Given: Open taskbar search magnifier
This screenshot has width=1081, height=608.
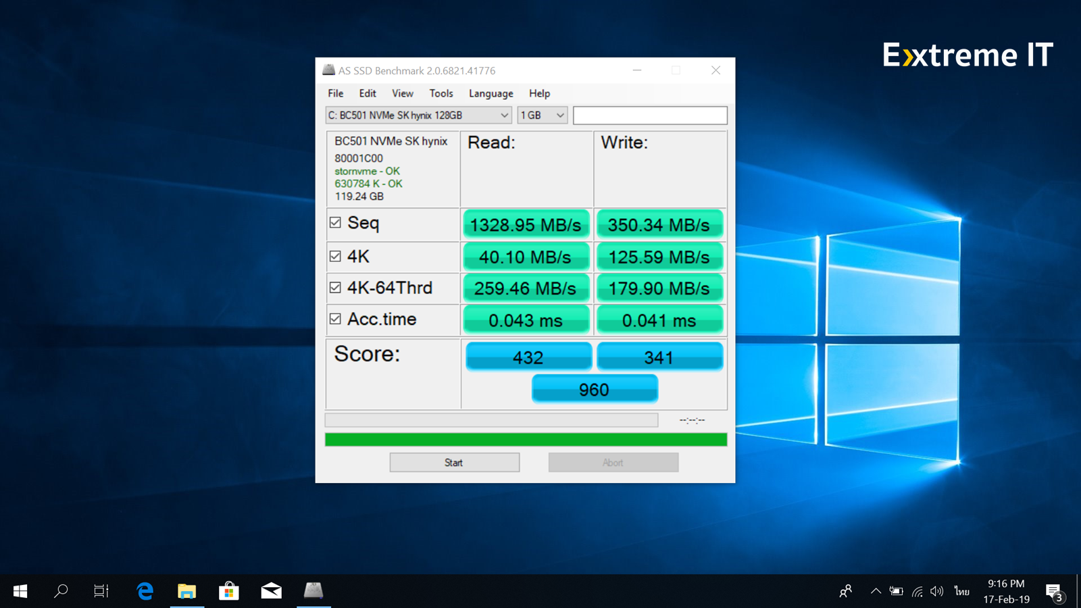Looking at the screenshot, I should pyautogui.click(x=61, y=591).
